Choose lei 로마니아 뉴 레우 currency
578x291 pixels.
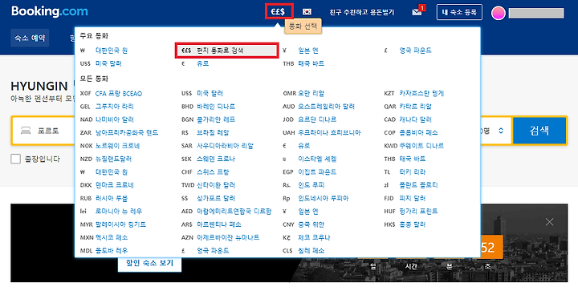click(x=111, y=211)
